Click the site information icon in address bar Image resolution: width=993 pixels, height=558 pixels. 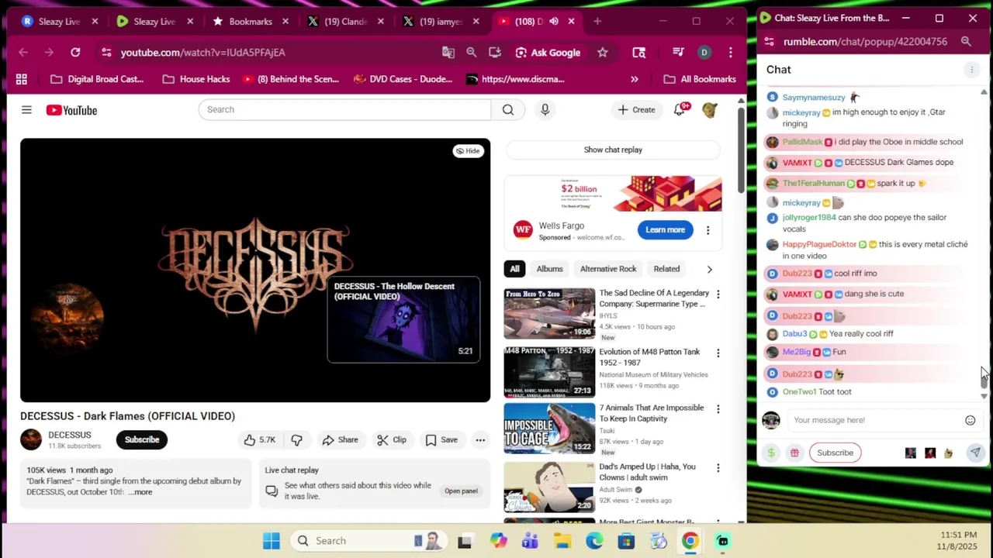coord(106,52)
